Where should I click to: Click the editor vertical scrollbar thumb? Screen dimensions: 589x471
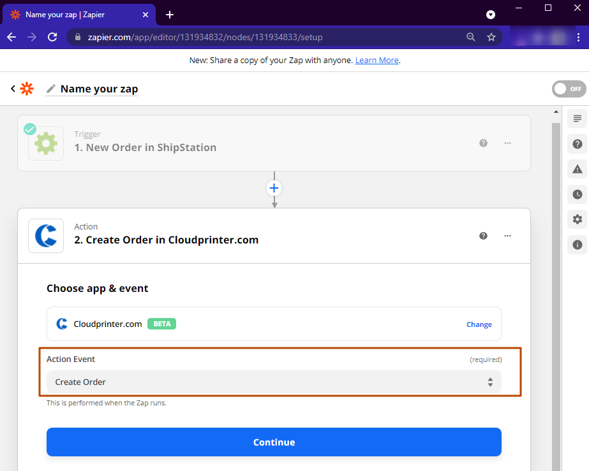point(556,296)
